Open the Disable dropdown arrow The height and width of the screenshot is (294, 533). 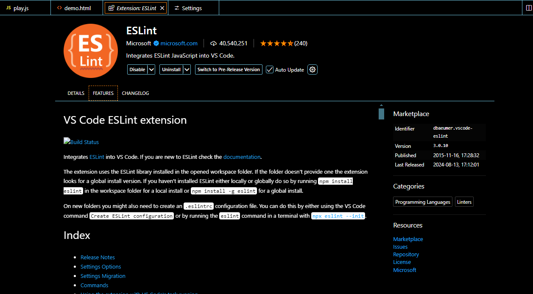[151, 69]
